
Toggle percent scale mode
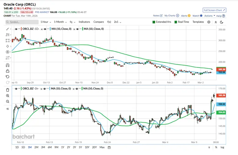point(216,147)
